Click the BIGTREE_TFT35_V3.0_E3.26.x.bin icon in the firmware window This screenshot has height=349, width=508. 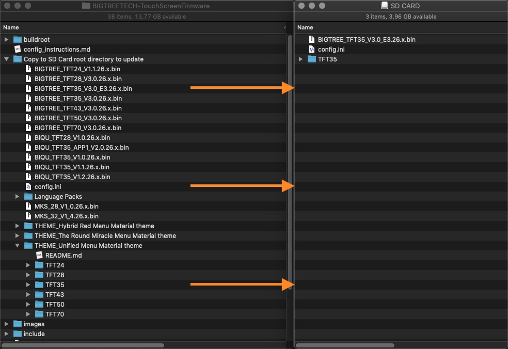28,88
